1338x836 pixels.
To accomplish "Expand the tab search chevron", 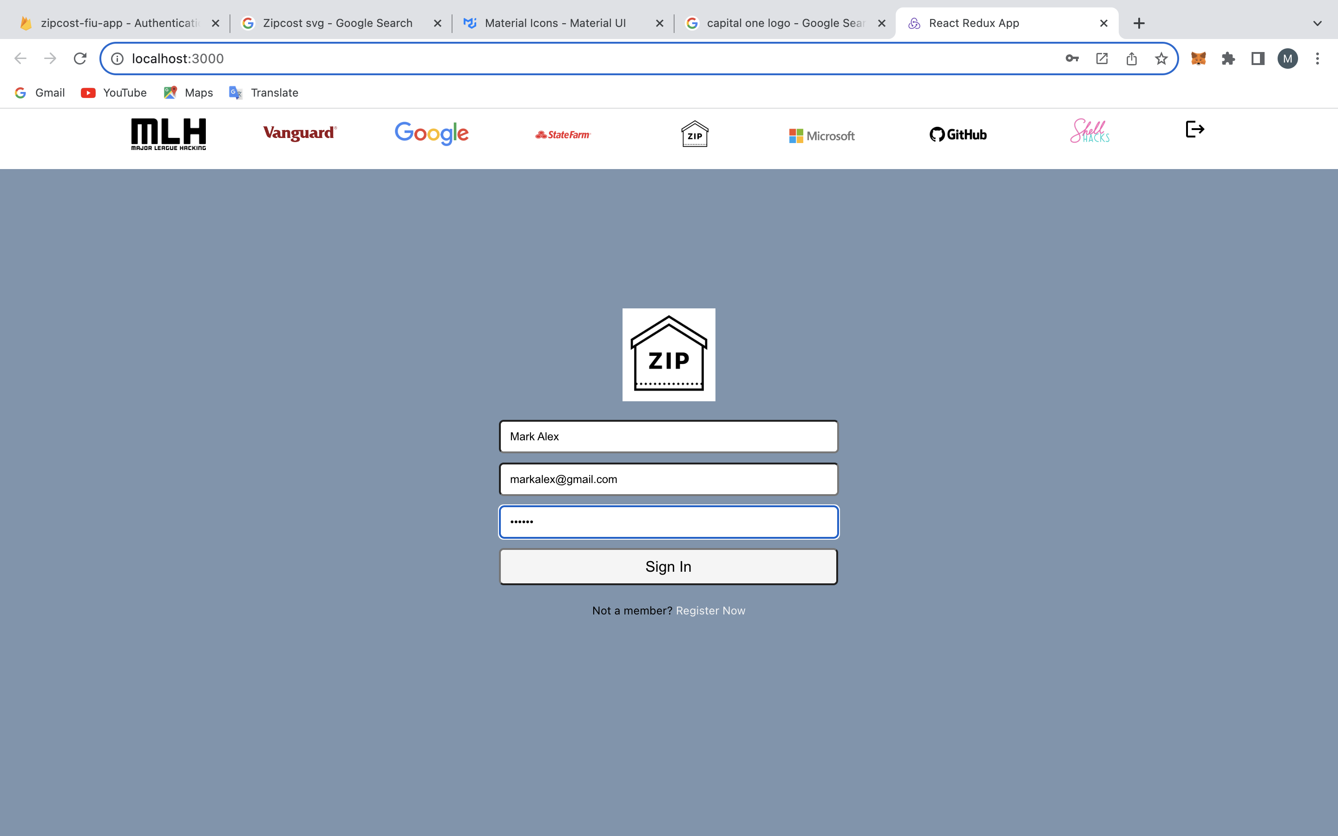I will point(1317,23).
